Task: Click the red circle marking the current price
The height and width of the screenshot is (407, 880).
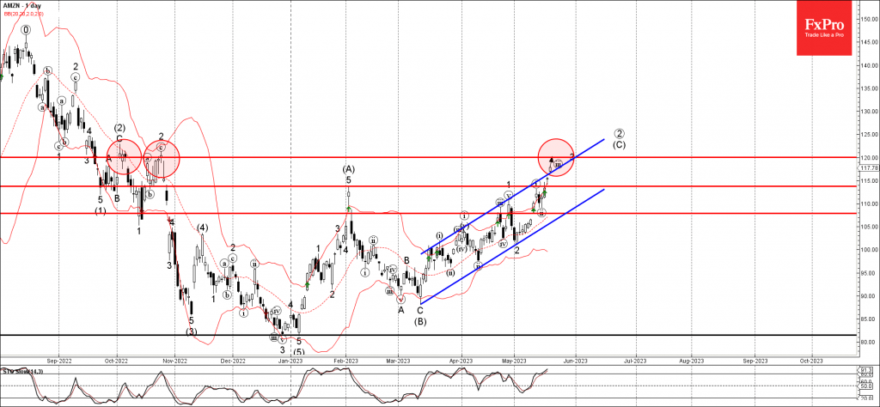Action: click(x=557, y=157)
